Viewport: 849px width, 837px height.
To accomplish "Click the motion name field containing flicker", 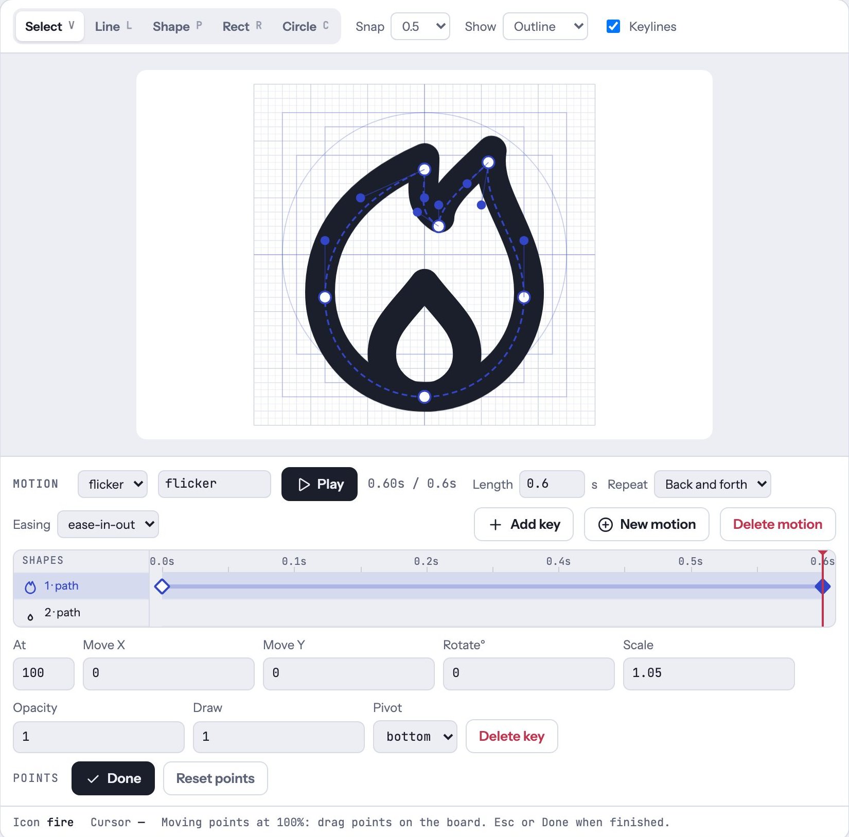I will (215, 484).
